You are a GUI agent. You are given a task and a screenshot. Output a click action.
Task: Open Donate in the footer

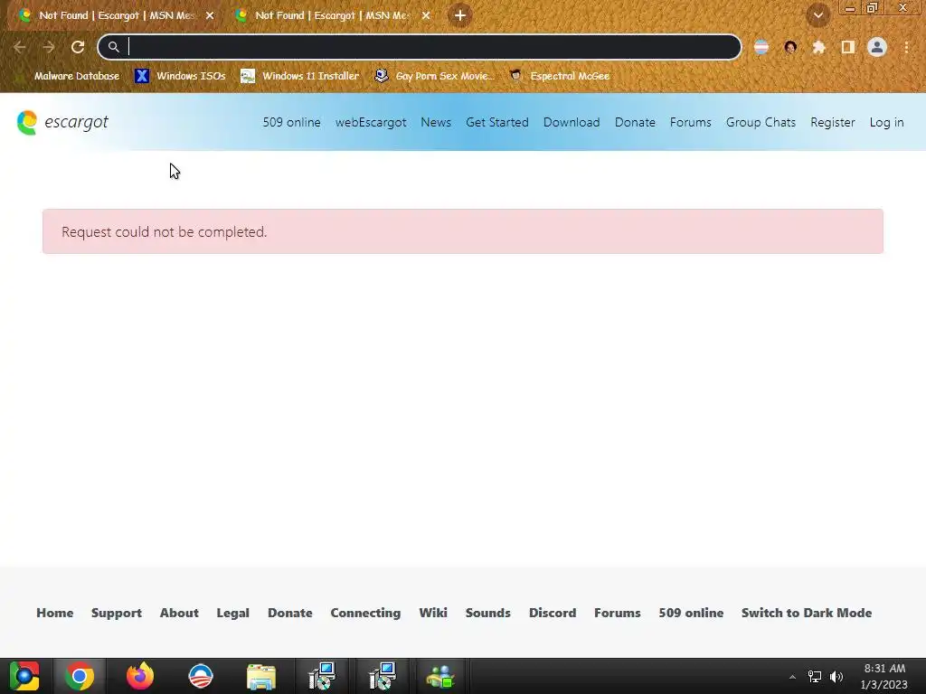click(290, 614)
